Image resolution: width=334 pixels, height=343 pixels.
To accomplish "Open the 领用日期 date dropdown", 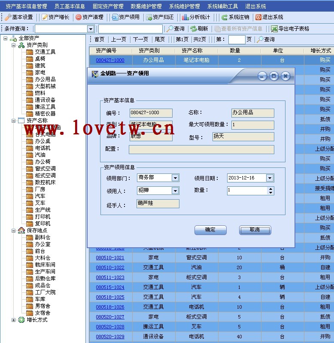I will point(270,178).
